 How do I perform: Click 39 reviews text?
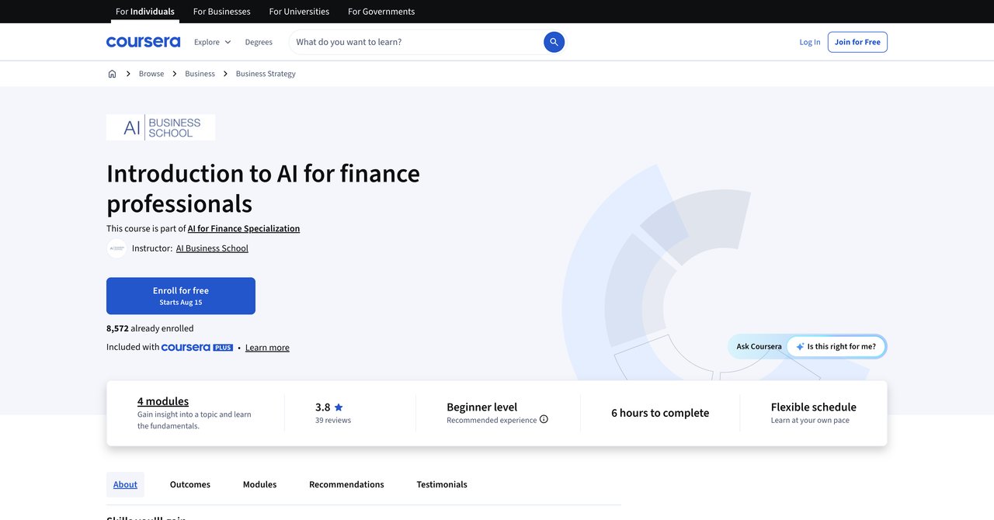coord(333,421)
